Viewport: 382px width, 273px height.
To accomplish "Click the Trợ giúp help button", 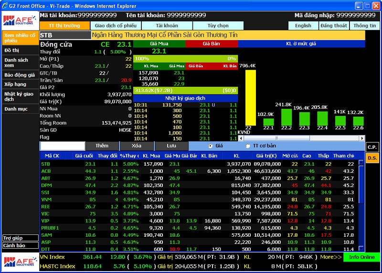I will click(21, 238).
